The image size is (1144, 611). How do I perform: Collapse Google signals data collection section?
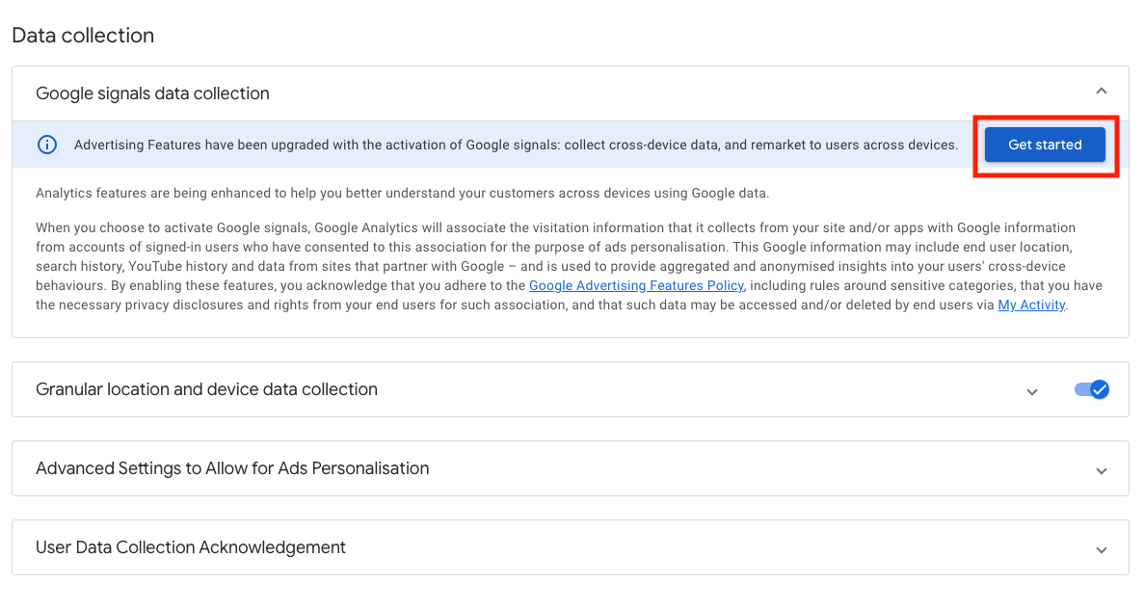click(1101, 92)
